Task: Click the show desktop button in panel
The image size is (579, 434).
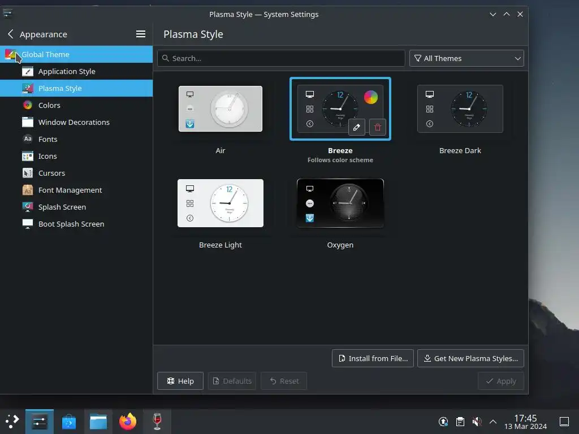Action: point(564,422)
